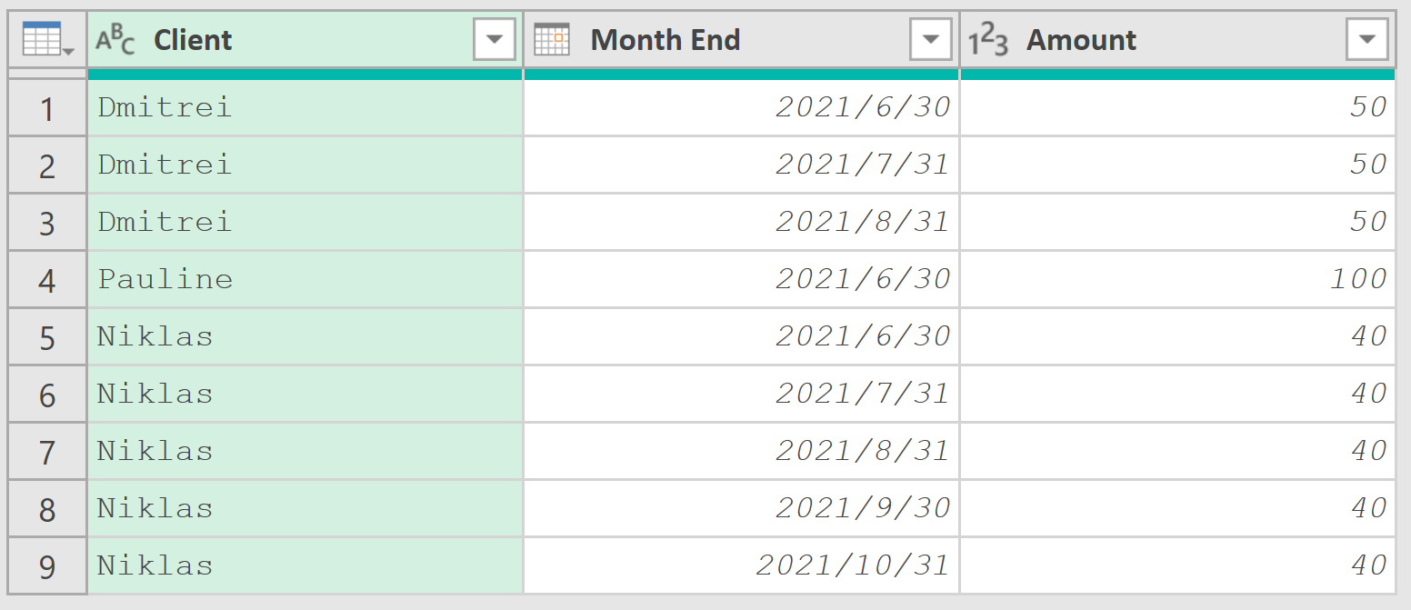
Task: Select row number 9
Action: point(47,566)
